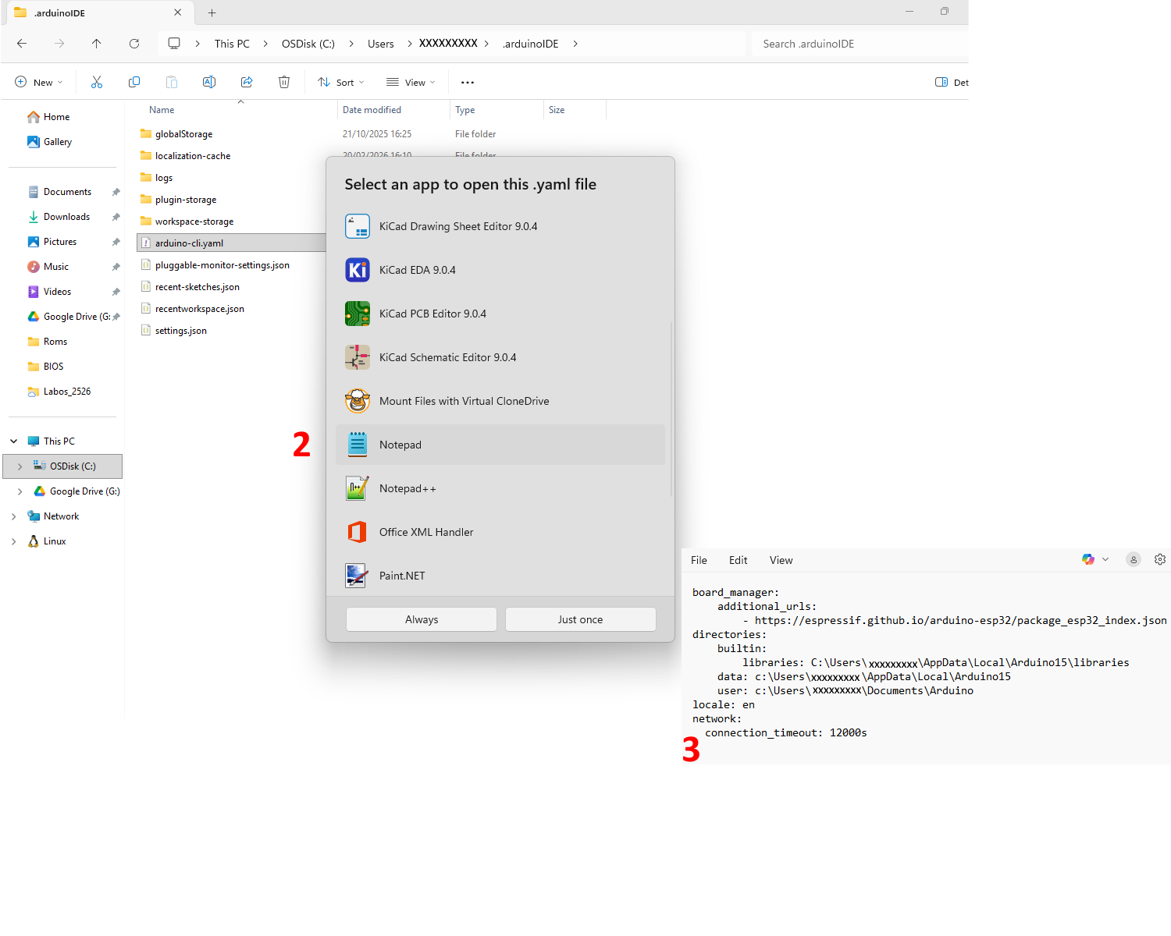
Task: Go up one directory level
Action: coord(97,44)
